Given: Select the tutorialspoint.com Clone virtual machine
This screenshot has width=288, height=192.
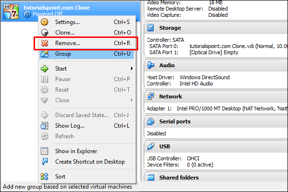Looking at the screenshot, I should [58, 9].
